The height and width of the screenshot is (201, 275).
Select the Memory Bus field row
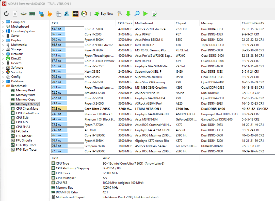125,188
